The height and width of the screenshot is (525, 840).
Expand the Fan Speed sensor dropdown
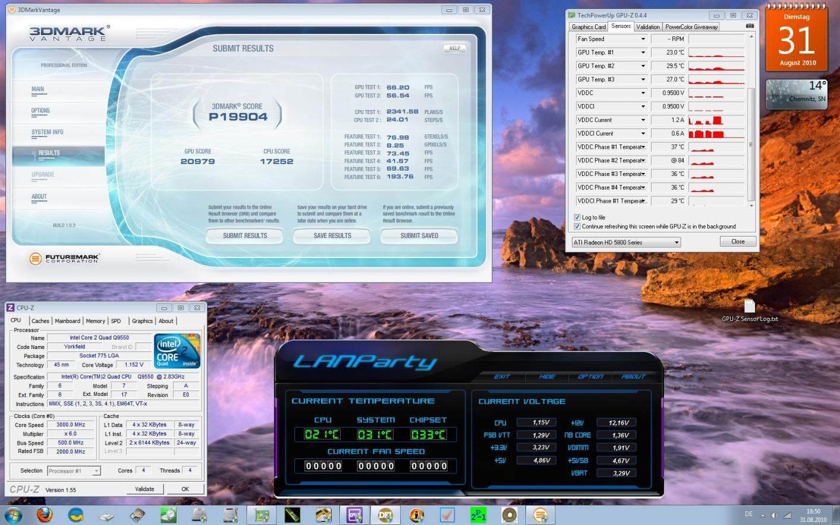click(x=643, y=39)
